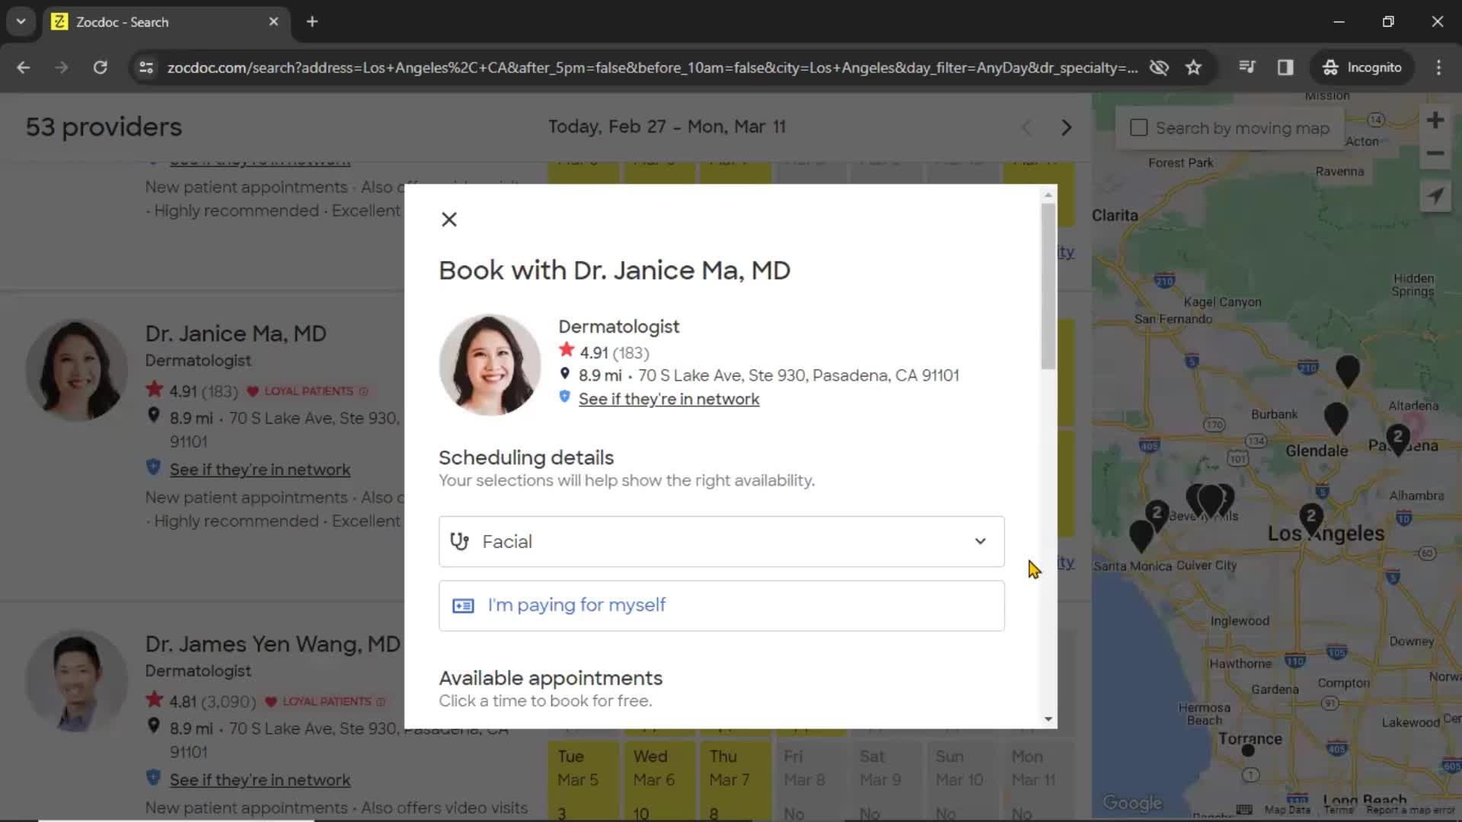Click Dr. James Yen Wang's profile photo

(76, 681)
